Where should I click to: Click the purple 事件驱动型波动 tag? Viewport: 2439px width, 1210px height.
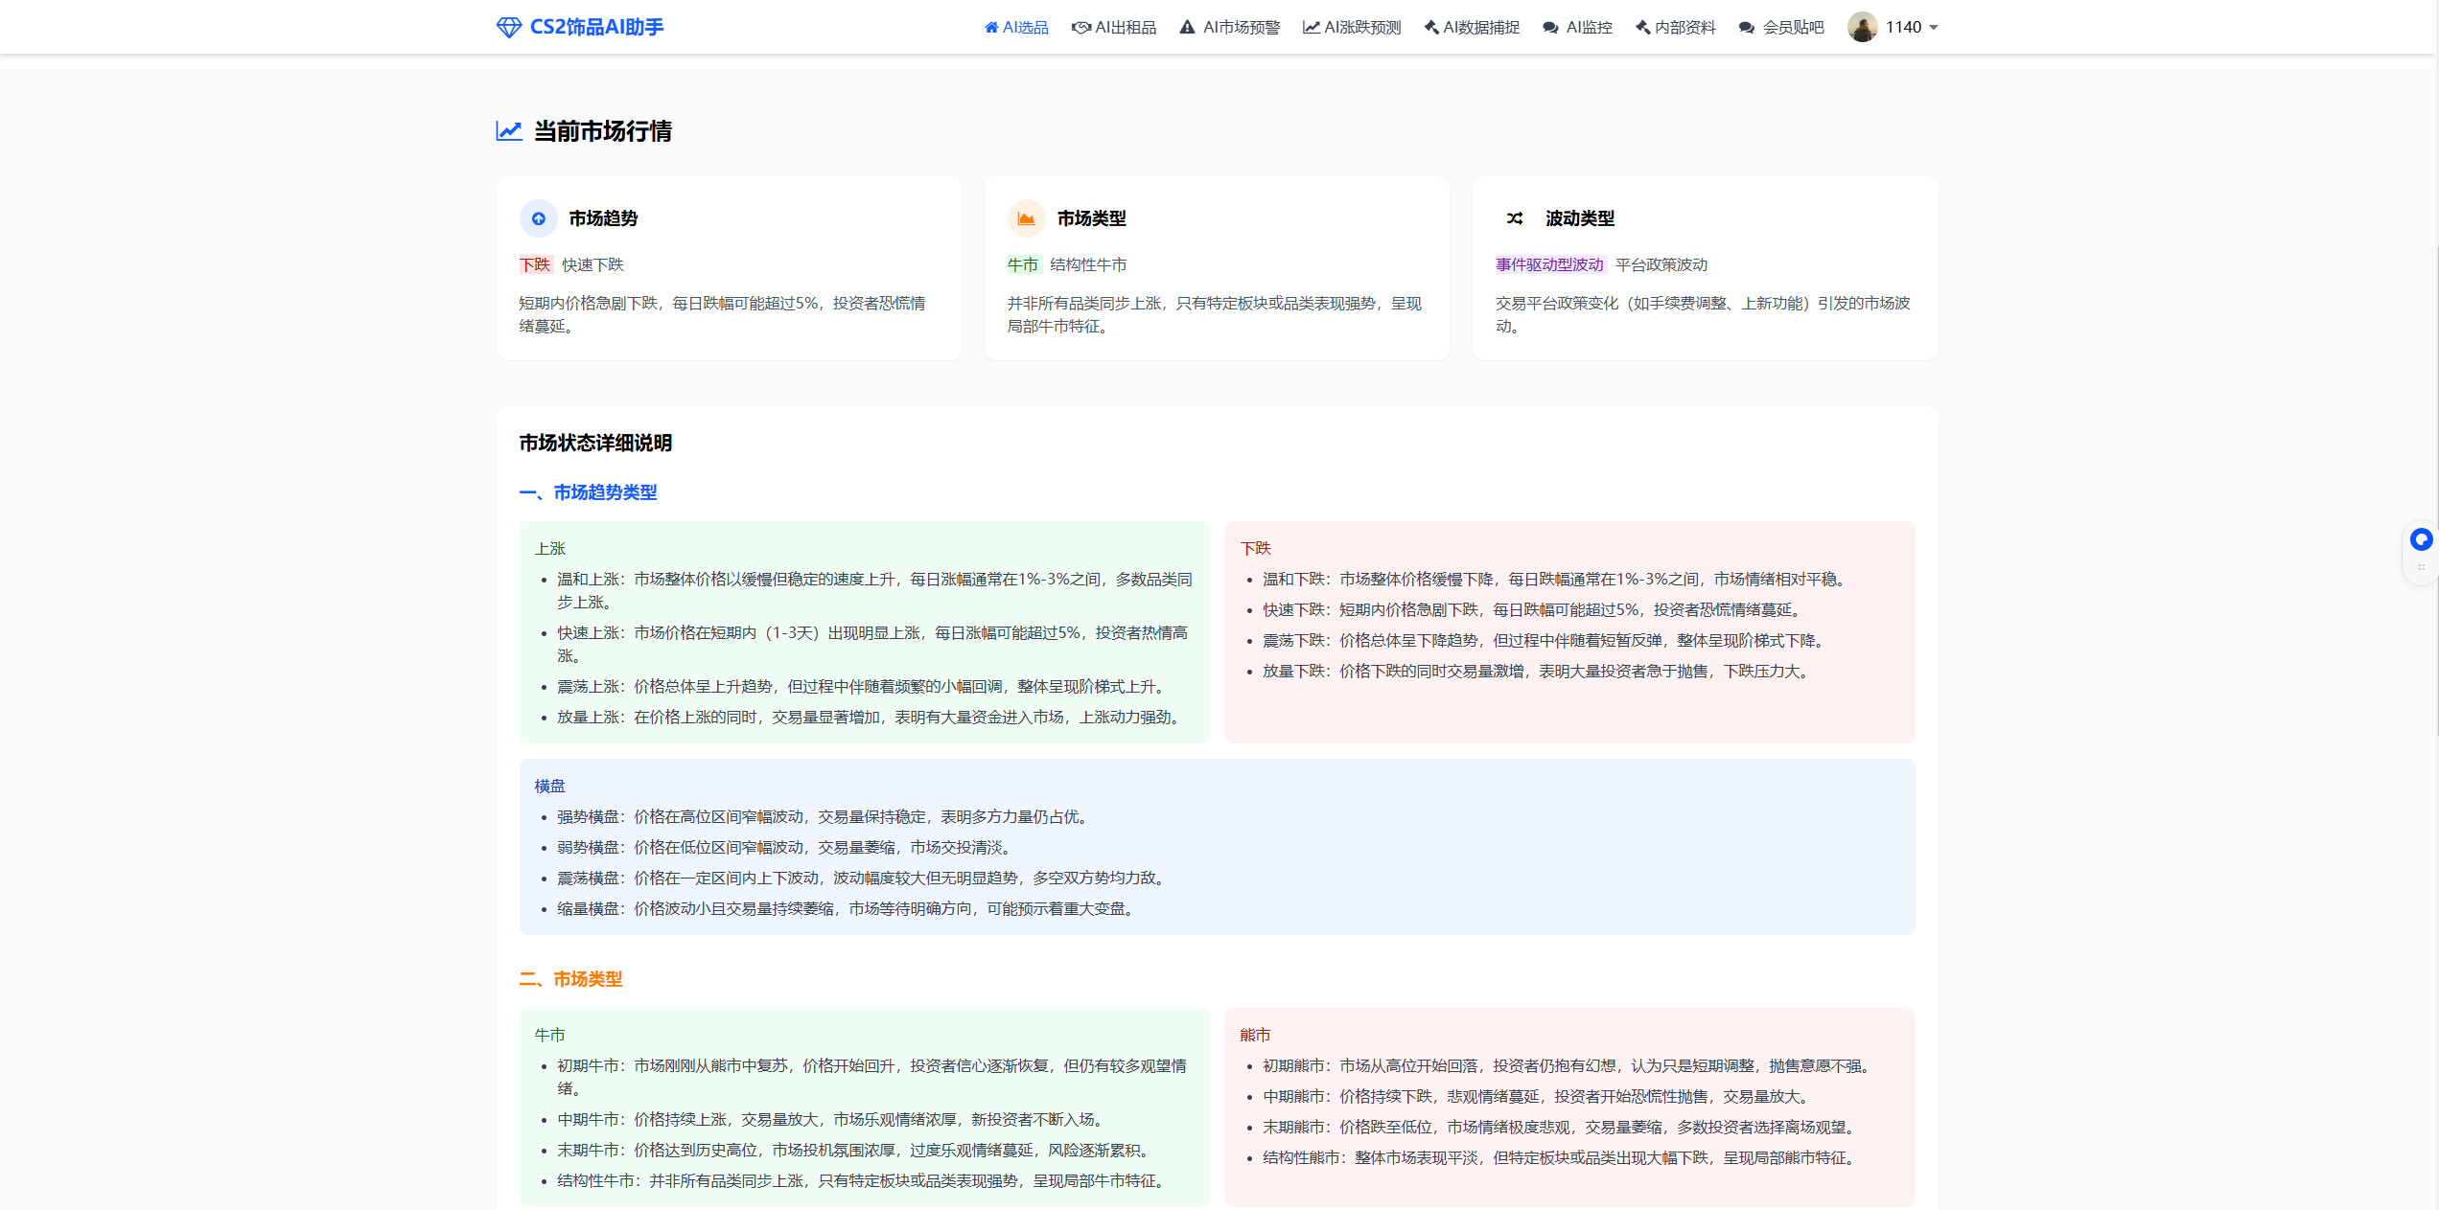click(1549, 264)
